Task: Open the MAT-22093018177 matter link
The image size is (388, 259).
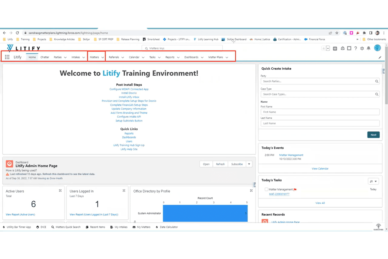Action: (x=279, y=194)
